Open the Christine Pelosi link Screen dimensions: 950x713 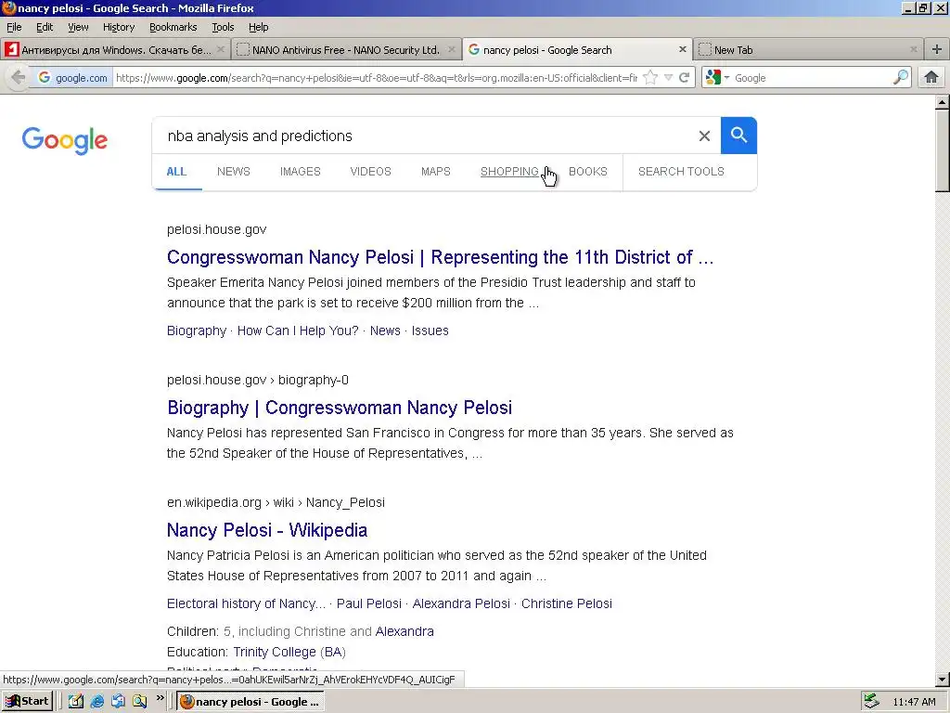click(567, 603)
